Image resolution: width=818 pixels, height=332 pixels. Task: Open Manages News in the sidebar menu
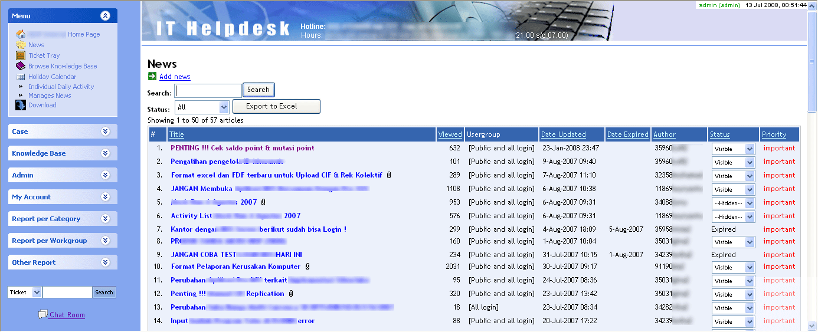(x=50, y=96)
